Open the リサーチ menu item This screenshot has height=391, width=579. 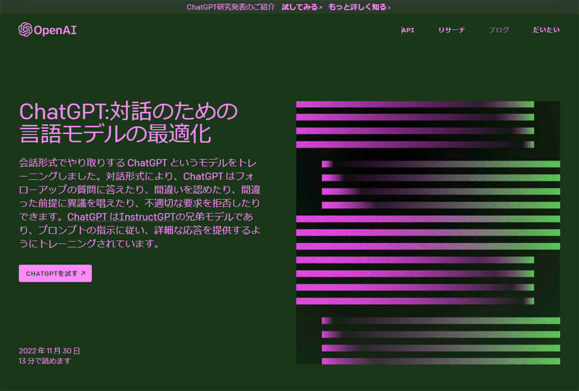click(x=452, y=30)
